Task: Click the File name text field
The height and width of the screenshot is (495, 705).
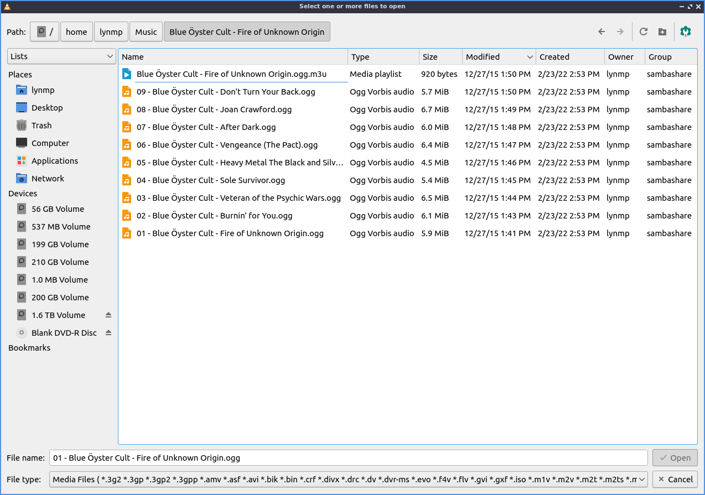Action: (x=348, y=458)
